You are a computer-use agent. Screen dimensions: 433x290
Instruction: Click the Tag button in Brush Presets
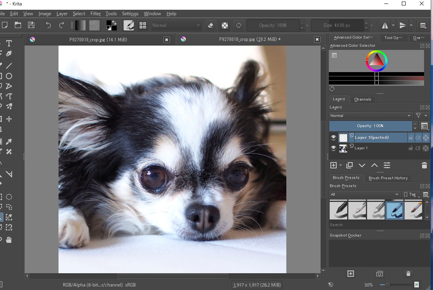(x=411, y=194)
